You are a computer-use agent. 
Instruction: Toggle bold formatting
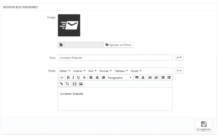pos(68,78)
